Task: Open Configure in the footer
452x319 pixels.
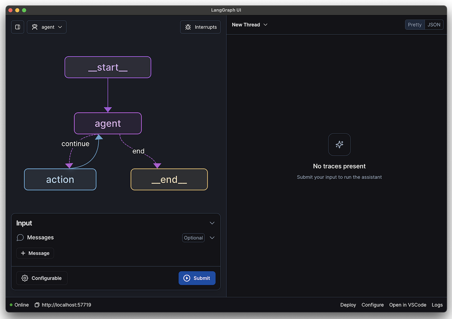Action: (373, 305)
